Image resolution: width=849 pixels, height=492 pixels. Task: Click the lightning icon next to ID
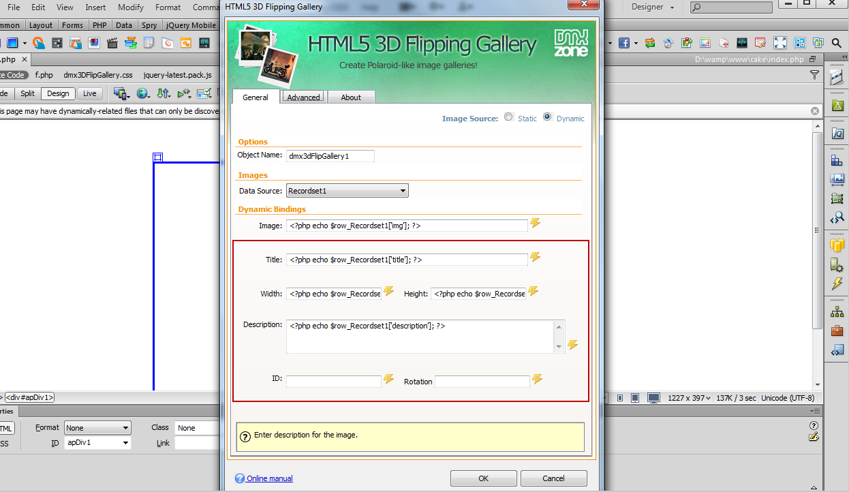[x=388, y=380]
